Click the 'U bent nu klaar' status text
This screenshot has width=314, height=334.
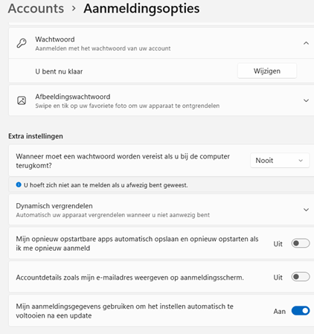click(x=59, y=71)
